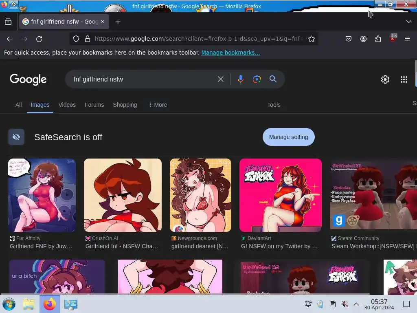Screen dimensions: 417x313
Task: Open the Newgrounds.com source link
Action: (194, 238)
